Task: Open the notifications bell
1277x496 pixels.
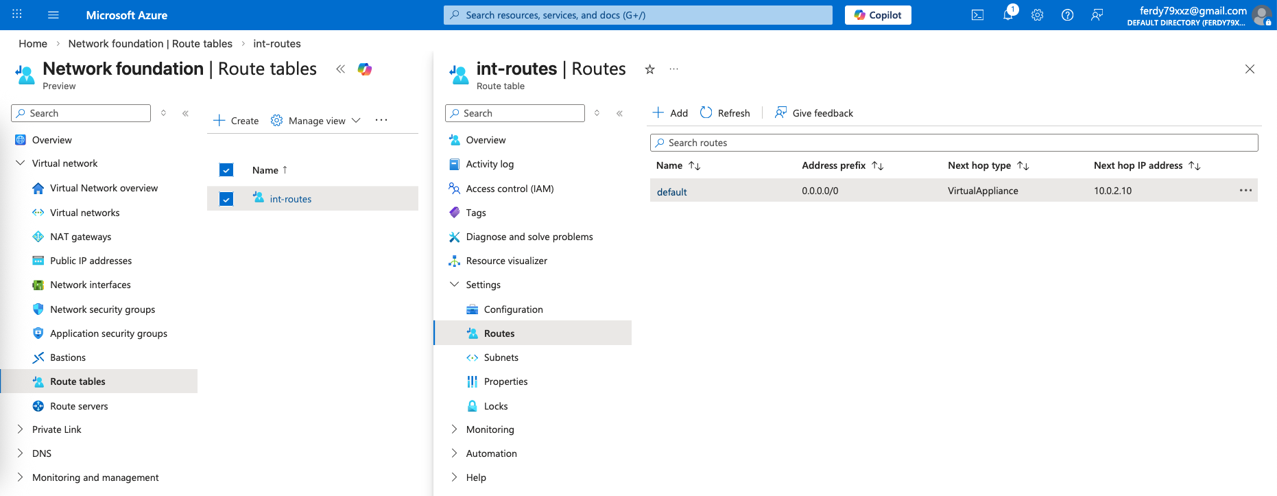Action: pyautogui.click(x=1007, y=15)
